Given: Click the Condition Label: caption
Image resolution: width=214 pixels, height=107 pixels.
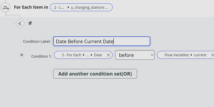Looking at the screenshot, I should point(37,41).
